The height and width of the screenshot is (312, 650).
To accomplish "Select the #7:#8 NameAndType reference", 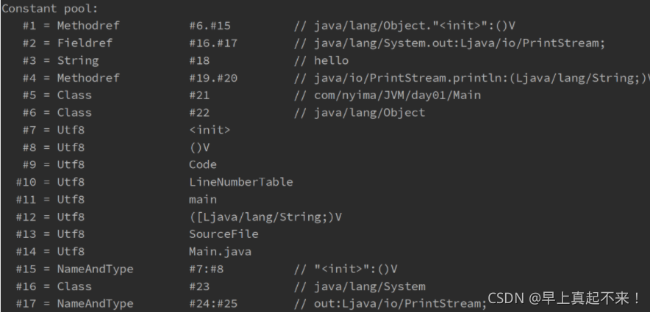I will click(207, 269).
